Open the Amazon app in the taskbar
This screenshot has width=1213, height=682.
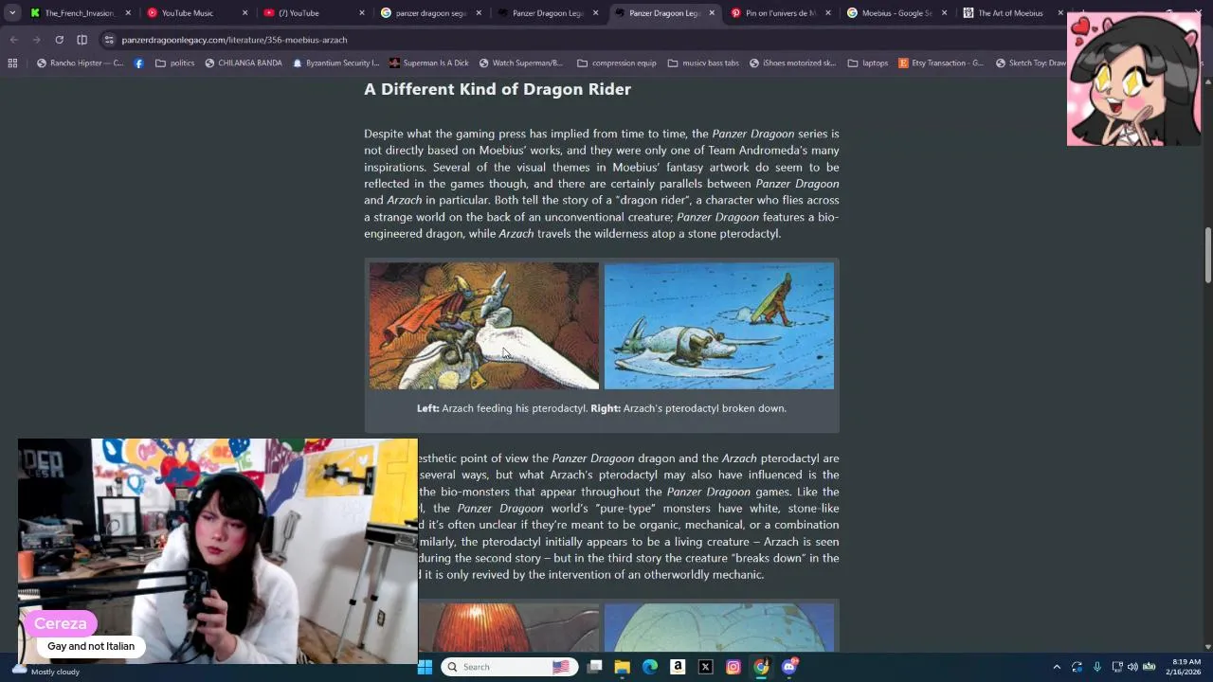point(678,667)
